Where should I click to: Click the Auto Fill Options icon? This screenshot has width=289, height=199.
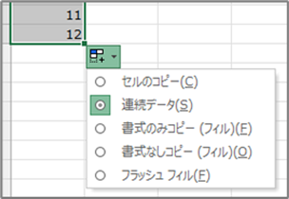[97, 56]
